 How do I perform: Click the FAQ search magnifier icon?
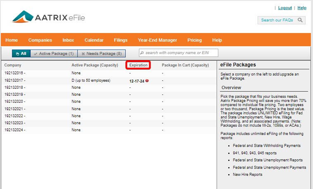[300, 20]
